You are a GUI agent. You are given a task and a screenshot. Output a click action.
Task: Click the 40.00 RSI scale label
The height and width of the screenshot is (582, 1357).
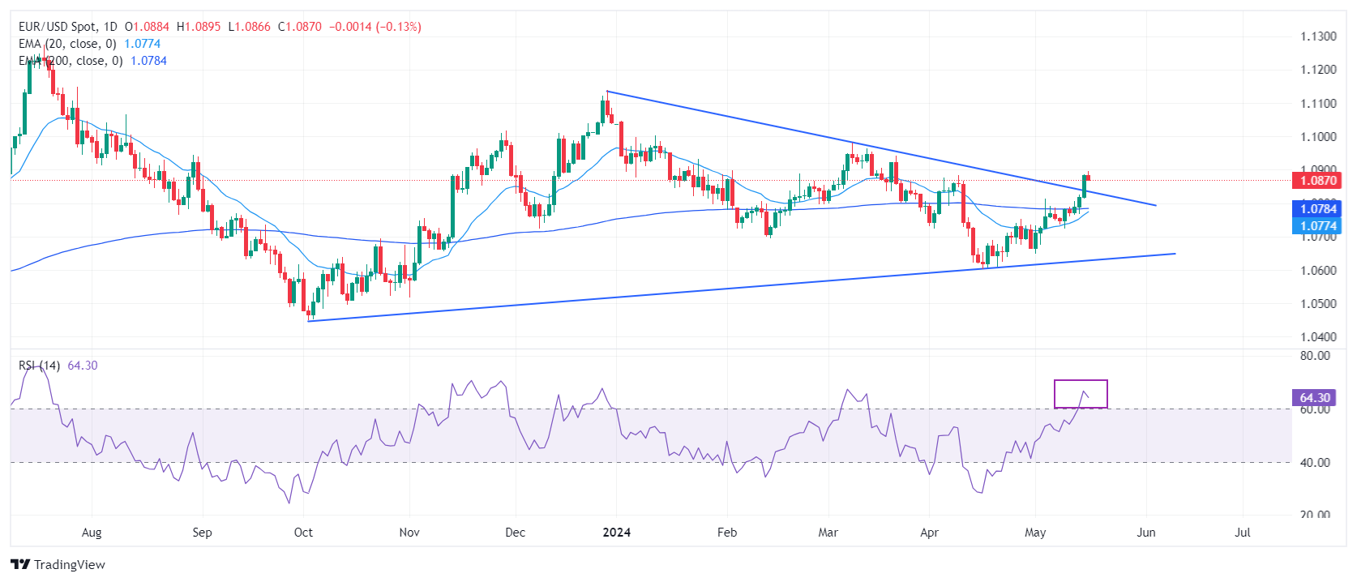(x=1315, y=463)
